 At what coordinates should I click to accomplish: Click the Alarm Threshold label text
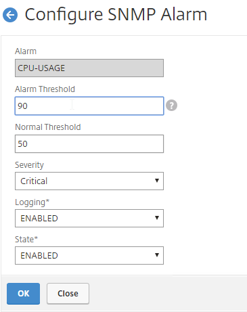click(45, 89)
